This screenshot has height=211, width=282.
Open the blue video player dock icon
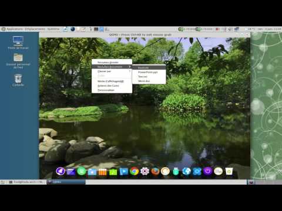click(x=124, y=171)
